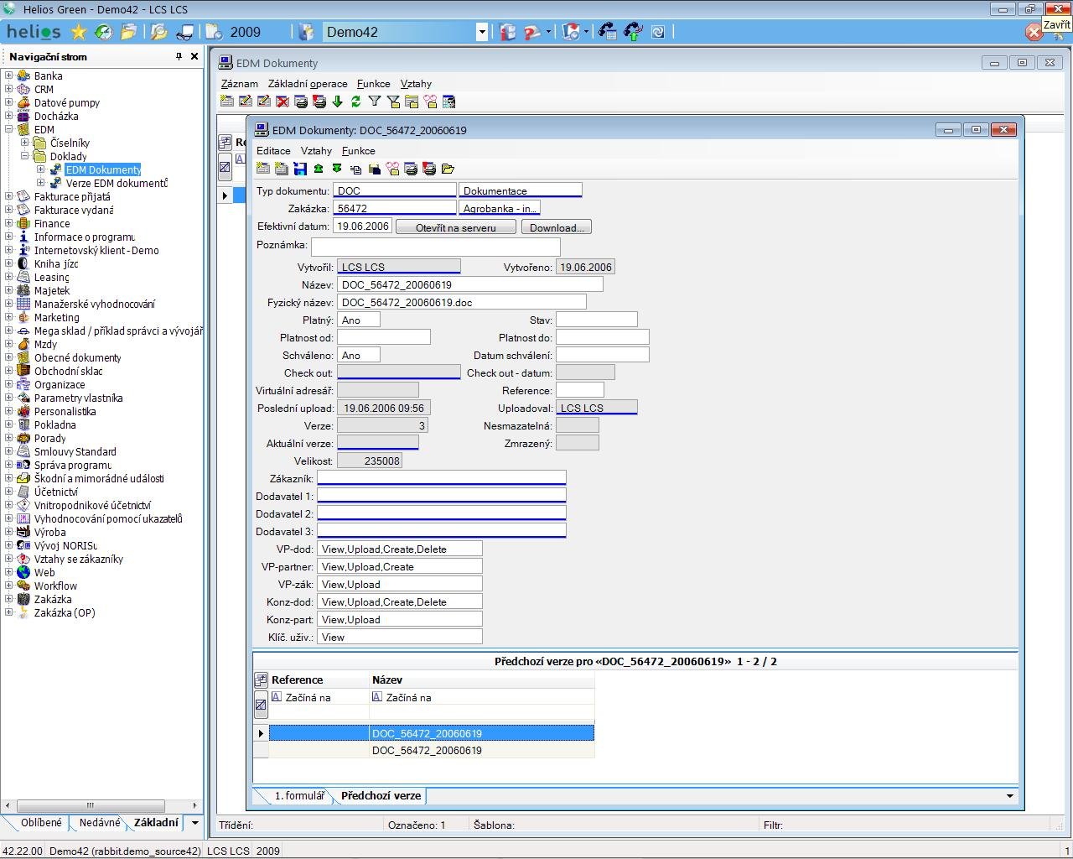Click the delete record red X icon
This screenshot has width=1073, height=859.
(283, 102)
